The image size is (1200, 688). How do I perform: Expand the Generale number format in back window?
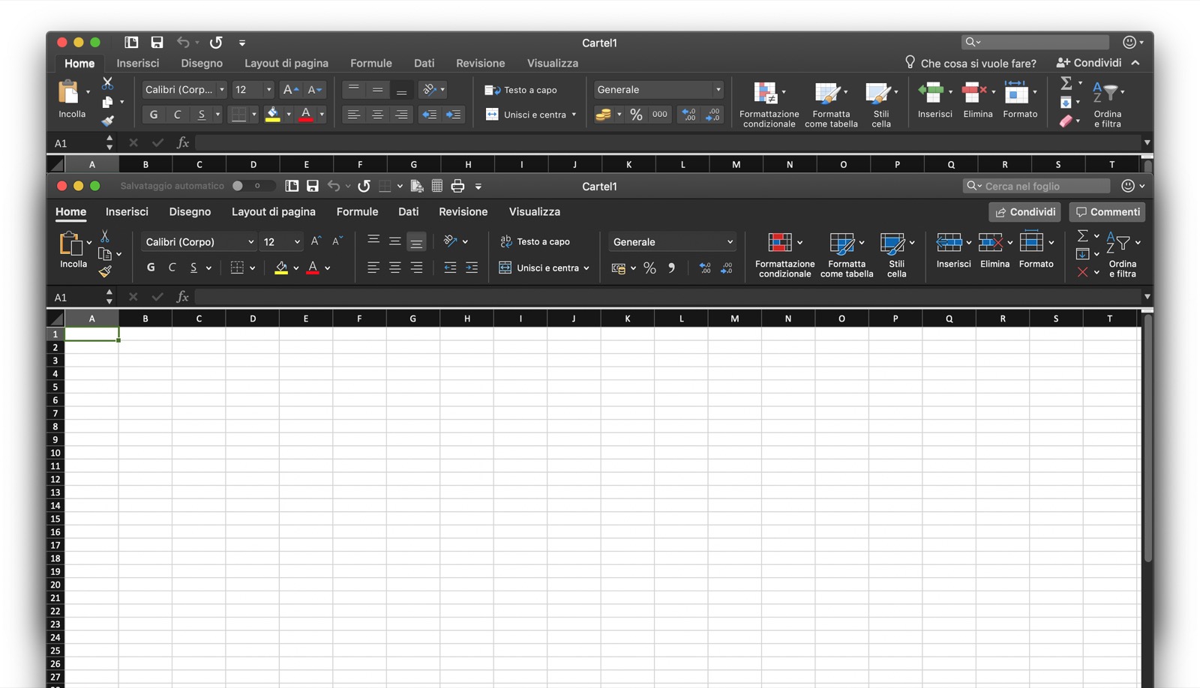718,90
